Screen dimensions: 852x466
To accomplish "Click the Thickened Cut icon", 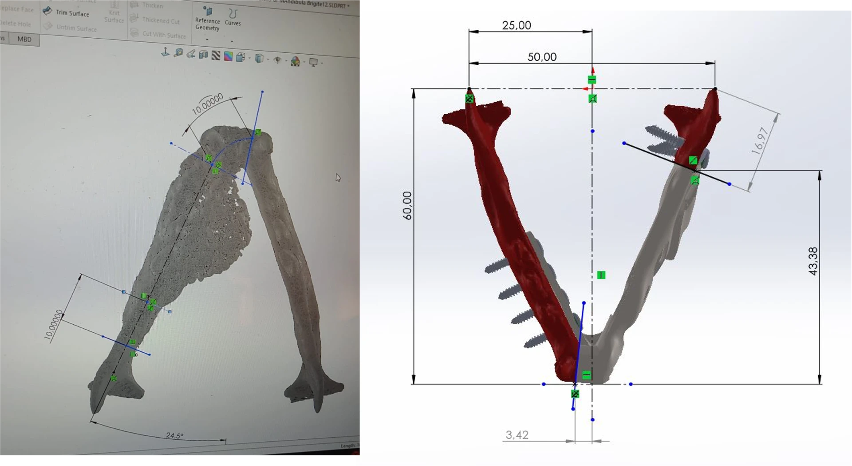I will (x=134, y=18).
